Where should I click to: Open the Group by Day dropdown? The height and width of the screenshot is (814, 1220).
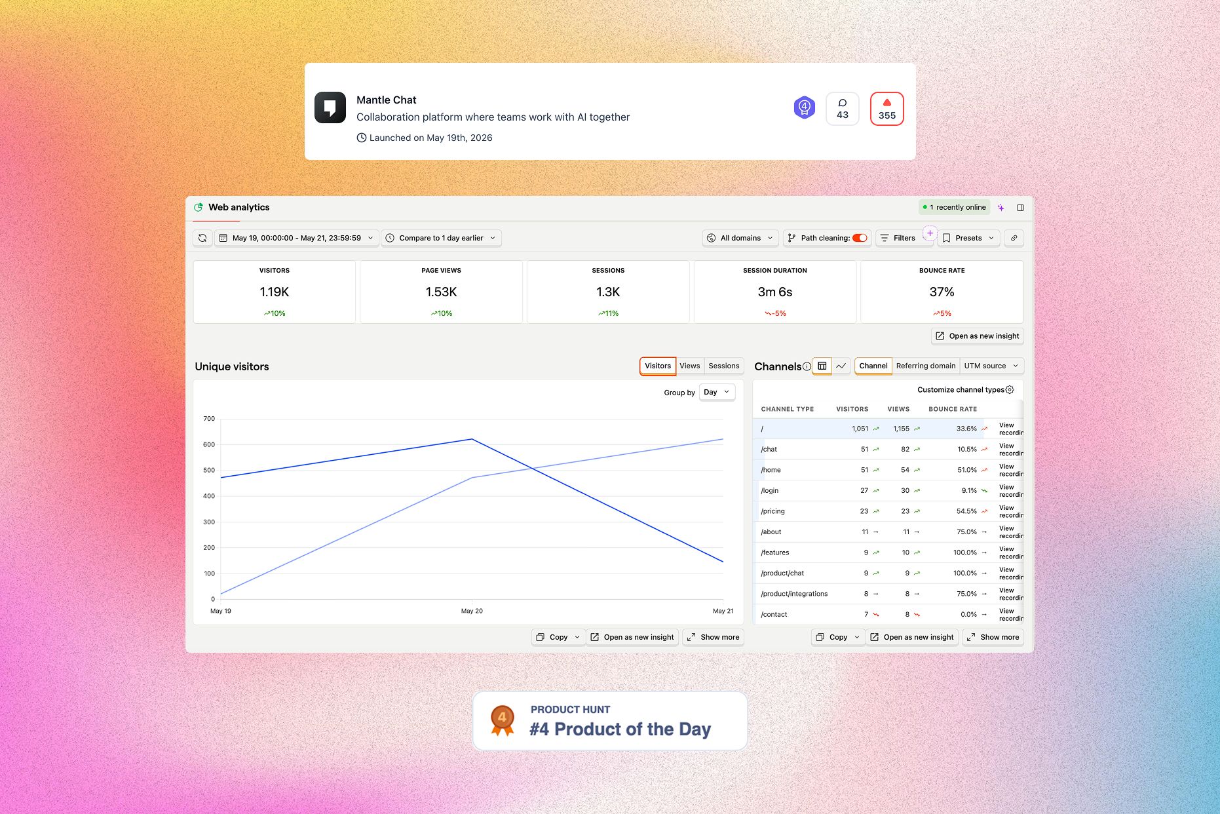[717, 392]
